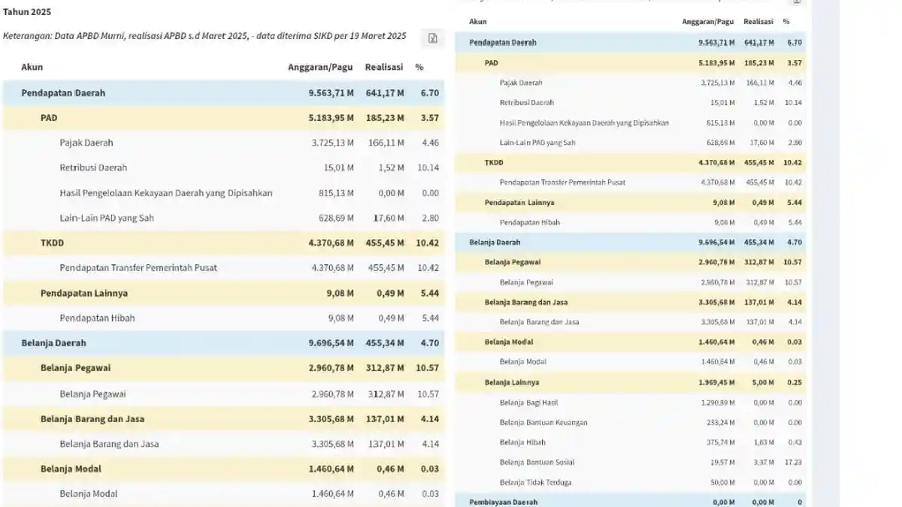Viewport: 902px width, 507px height.
Task: Select 'PAD' group row in left table
Action: pyautogui.click(x=223, y=118)
